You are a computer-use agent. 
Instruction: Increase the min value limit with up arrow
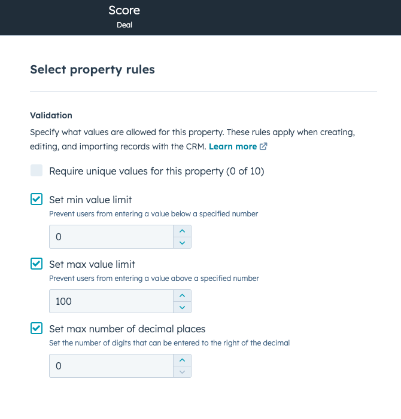[182, 231]
